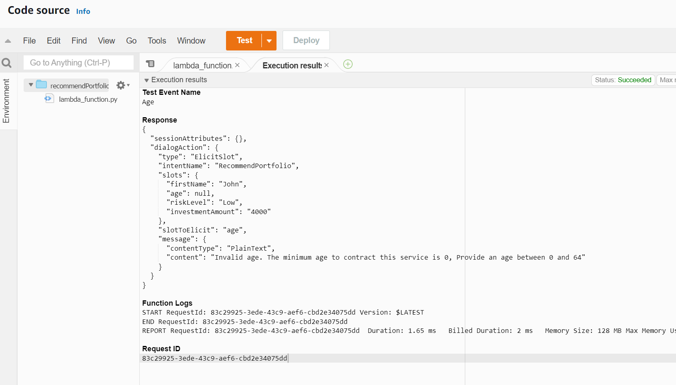Switch to the lambda_function.py tab
676x385 pixels.
pos(202,65)
